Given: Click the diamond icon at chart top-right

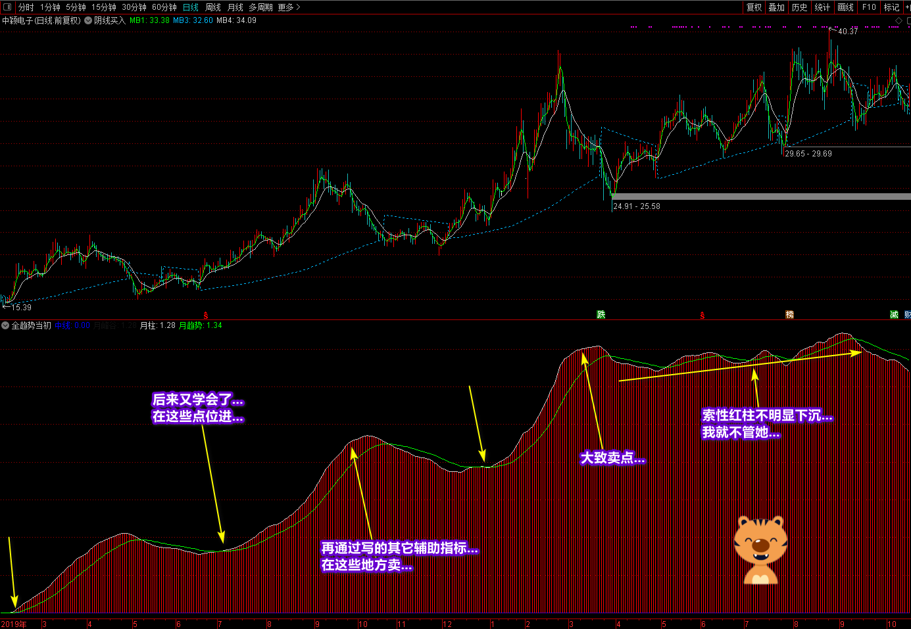Looking at the screenshot, I should pyautogui.click(x=899, y=21).
